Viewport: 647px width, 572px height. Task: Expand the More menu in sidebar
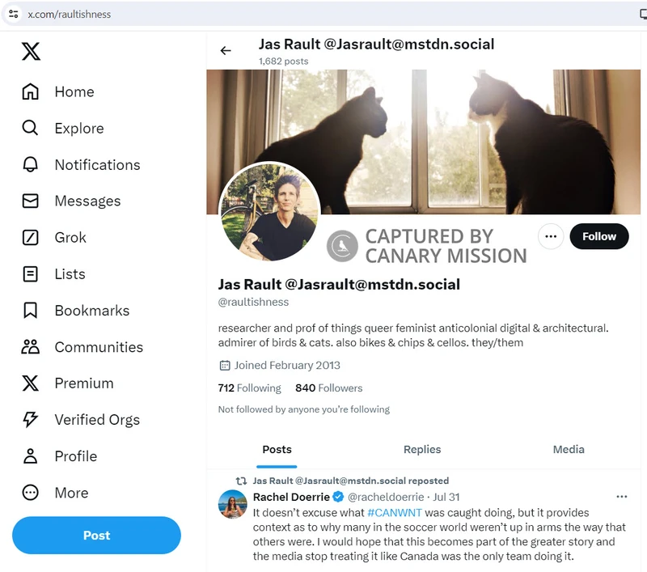tap(55, 493)
